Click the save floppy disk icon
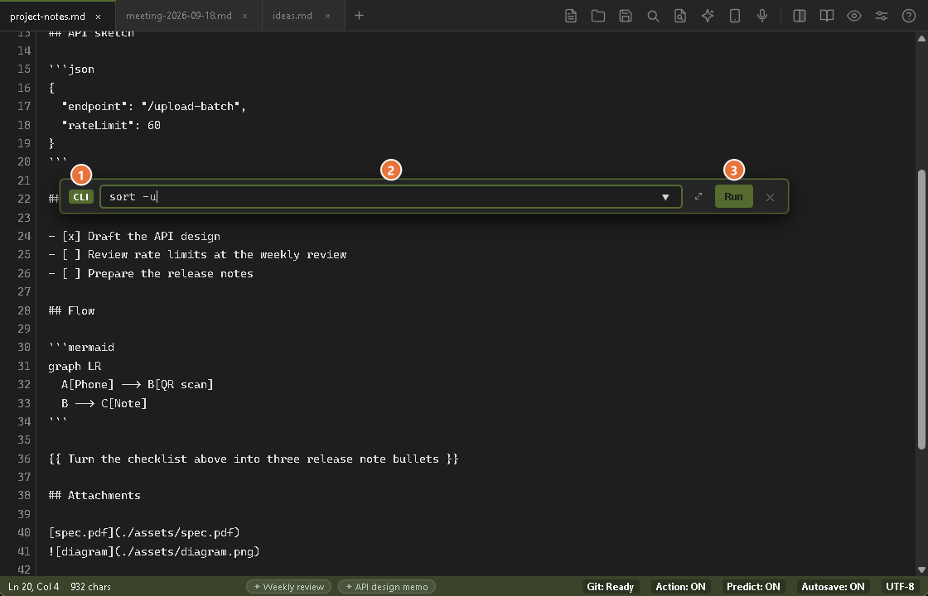The image size is (928, 596). click(626, 16)
